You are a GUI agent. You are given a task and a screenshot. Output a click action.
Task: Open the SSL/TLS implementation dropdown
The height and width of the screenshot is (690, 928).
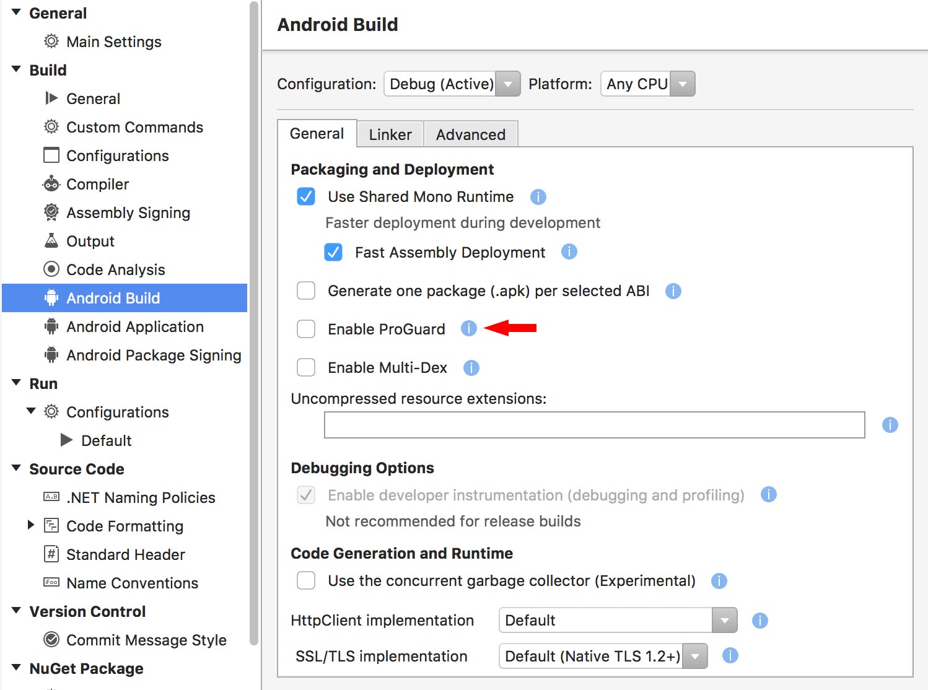[x=603, y=656]
